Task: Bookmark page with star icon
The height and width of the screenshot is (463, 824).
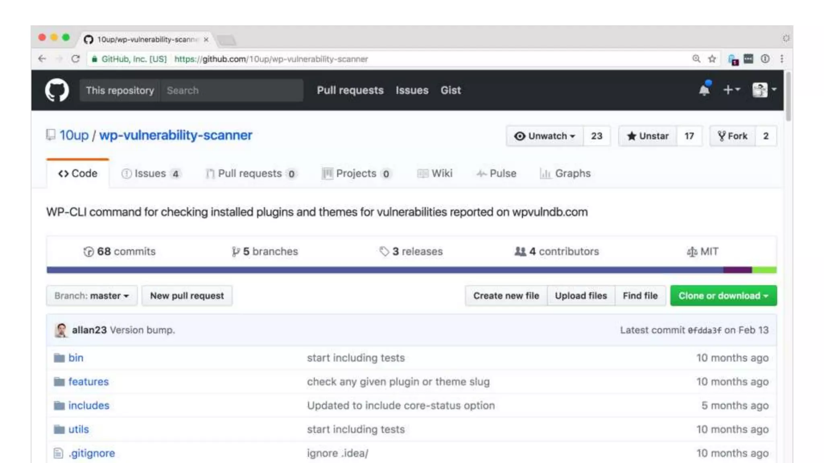Action: 712,59
